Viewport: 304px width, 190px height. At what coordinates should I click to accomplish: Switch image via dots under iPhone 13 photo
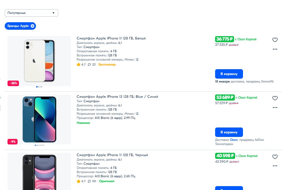(x=39, y=145)
